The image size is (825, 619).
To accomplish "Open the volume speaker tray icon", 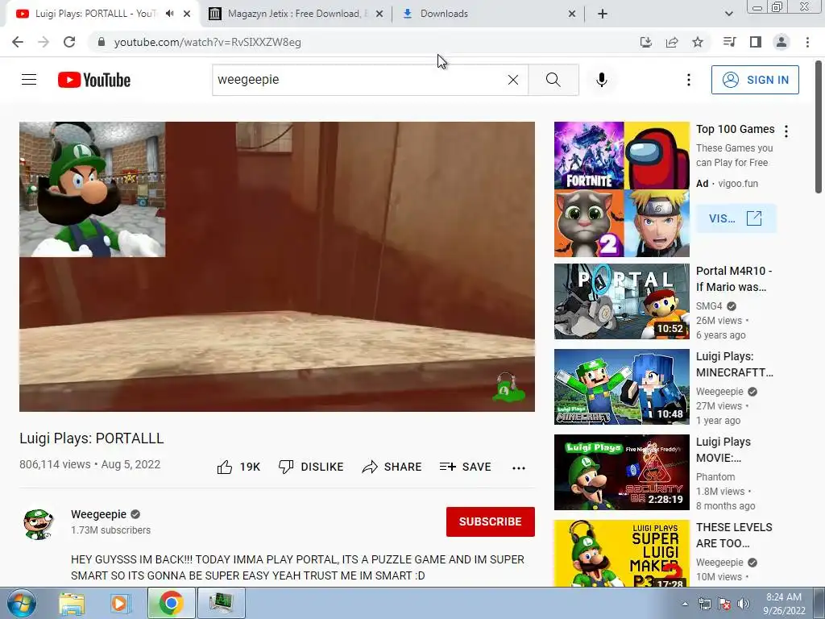I will point(744,604).
